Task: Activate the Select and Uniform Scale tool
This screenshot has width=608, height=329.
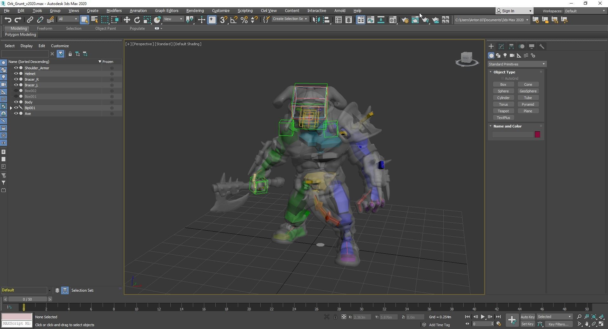Action: coord(147,20)
